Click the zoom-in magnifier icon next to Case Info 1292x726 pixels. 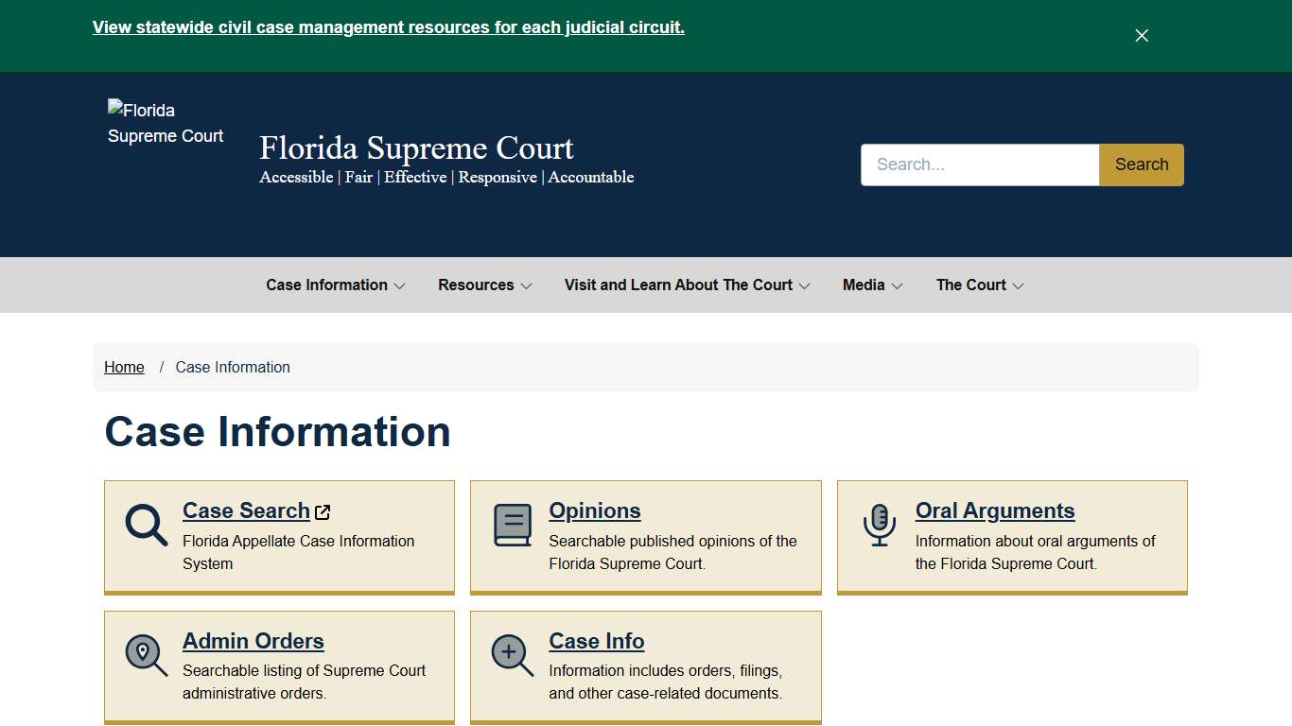[x=512, y=653]
